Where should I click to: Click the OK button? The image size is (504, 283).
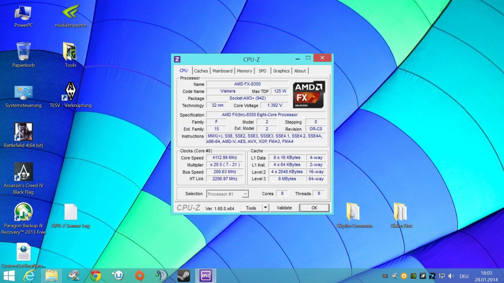point(314,208)
